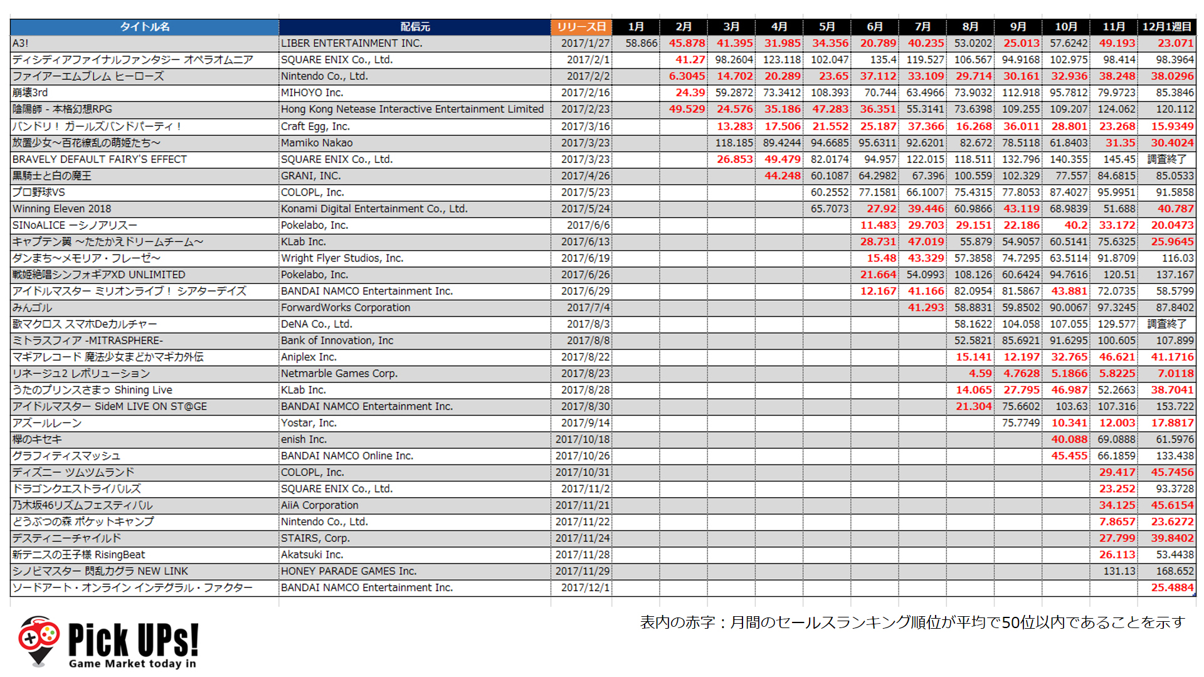Image resolution: width=1204 pixels, height=677 pixels.
Task: Select うたのプリンスさまっ Shining Live title
Action: [144, 390]
